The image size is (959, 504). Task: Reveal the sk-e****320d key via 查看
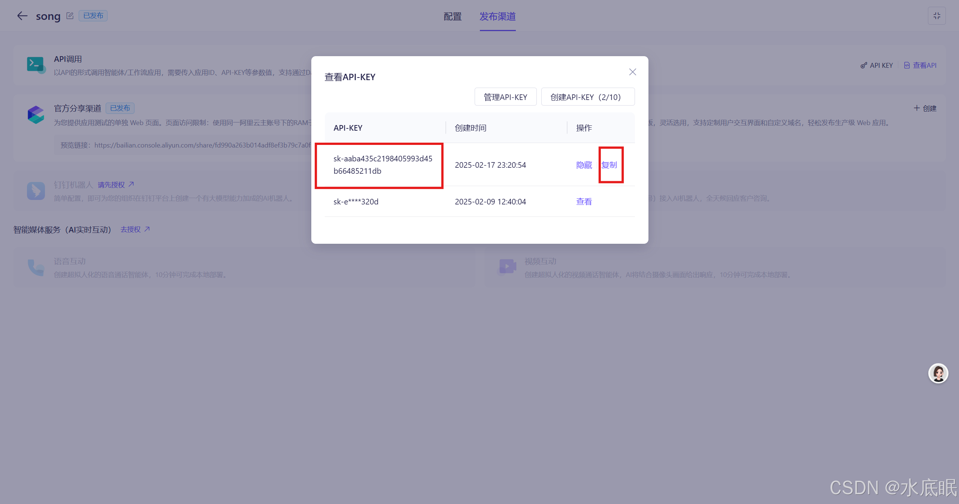[584, 202]
